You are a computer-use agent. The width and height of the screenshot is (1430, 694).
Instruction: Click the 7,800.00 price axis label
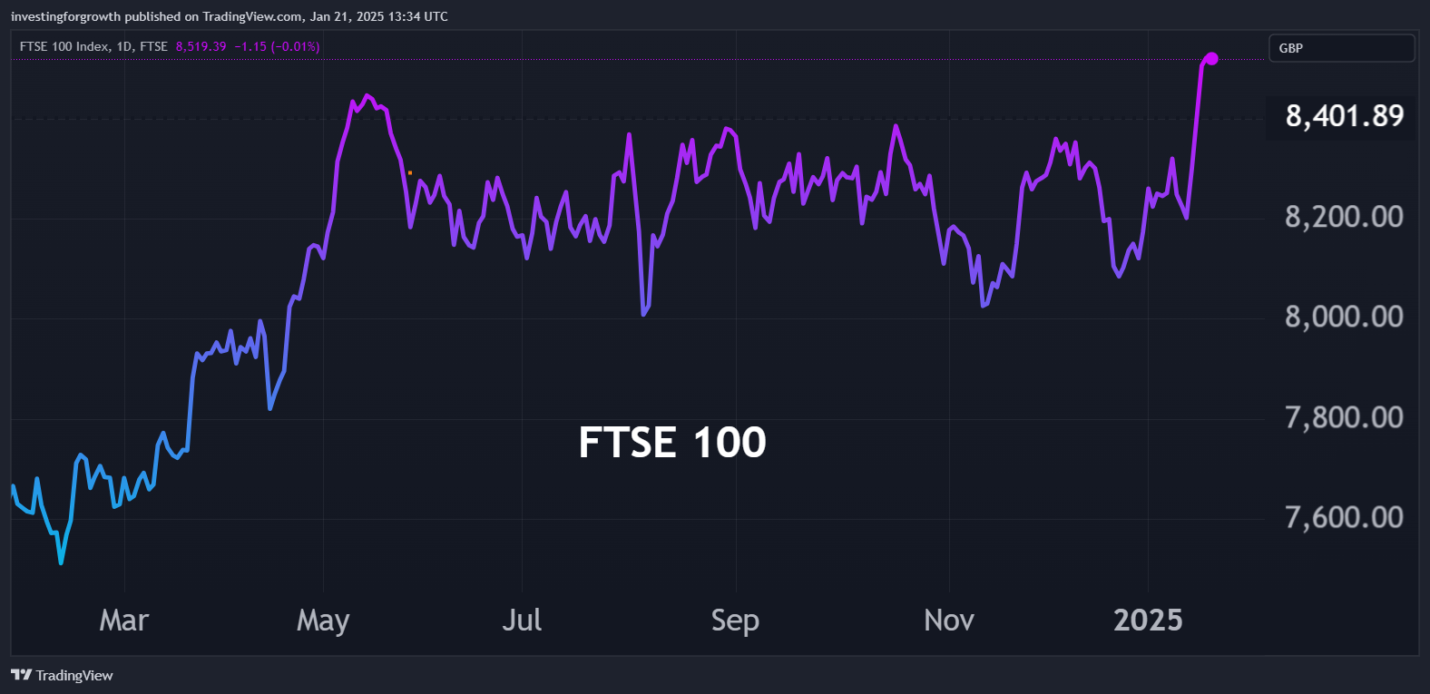(1344, 417)
